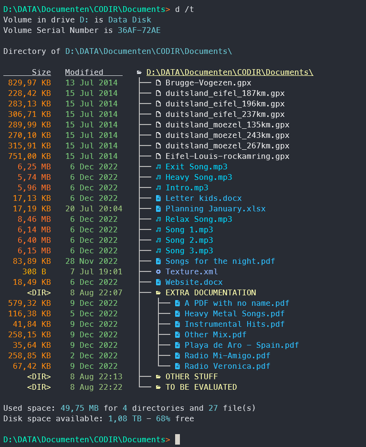The width and height of the screenshot is (366, 447).
Task: Click the Modified column header
Action: (84, 73)
